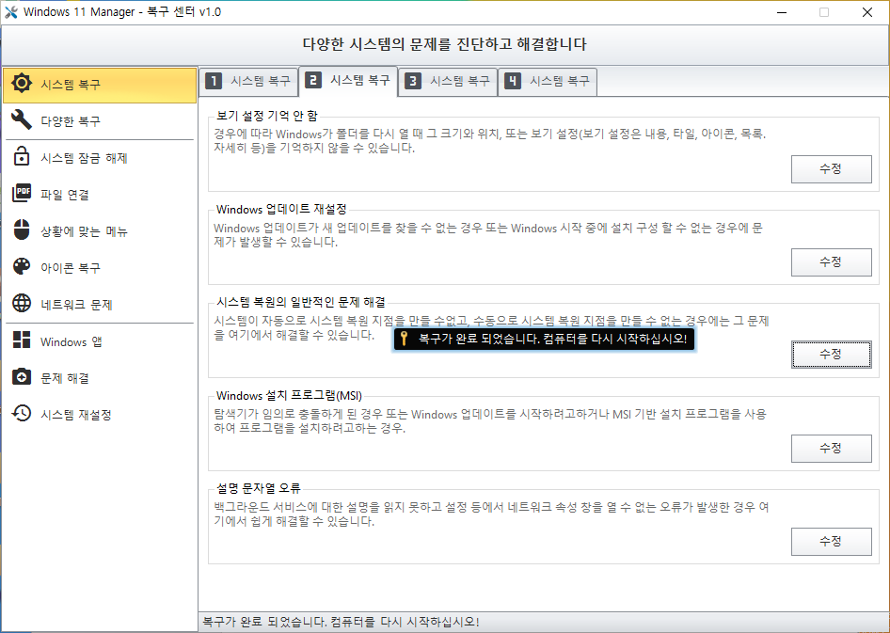The image size is (890, 633).
Task: Open the Windows 앱 sidebar entry
Action: click(x=100, y=340)
